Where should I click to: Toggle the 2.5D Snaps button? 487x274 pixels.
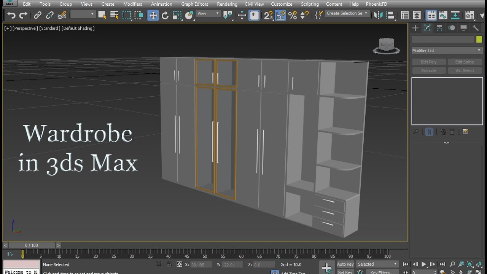pos(268,15)
